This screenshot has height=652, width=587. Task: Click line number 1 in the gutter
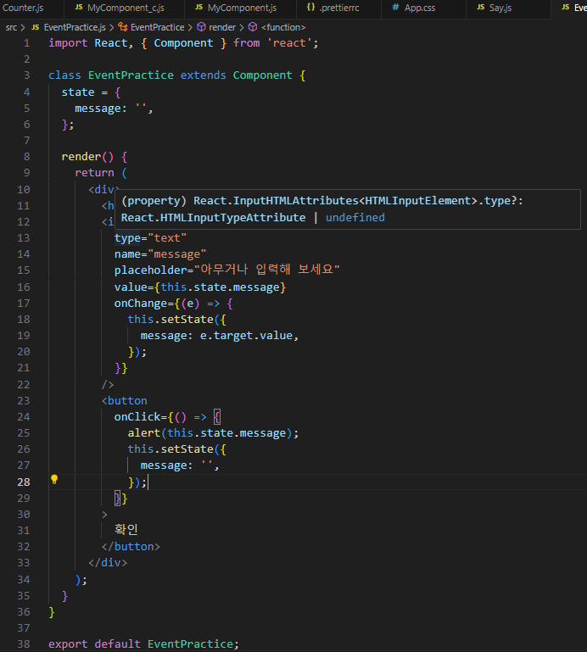click(26, 43)
